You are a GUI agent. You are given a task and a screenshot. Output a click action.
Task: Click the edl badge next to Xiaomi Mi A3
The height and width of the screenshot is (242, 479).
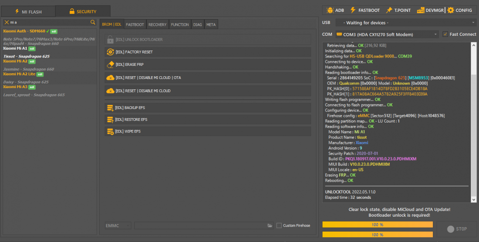click(x=32, y=87)
